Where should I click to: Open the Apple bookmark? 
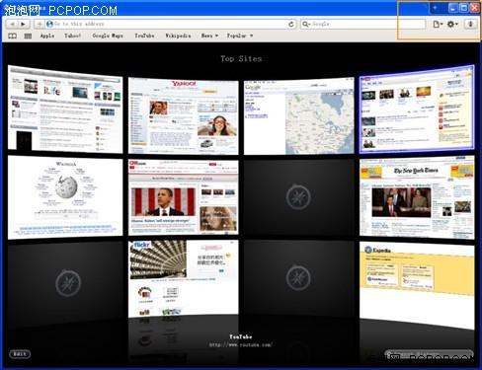tap(47, 36)
